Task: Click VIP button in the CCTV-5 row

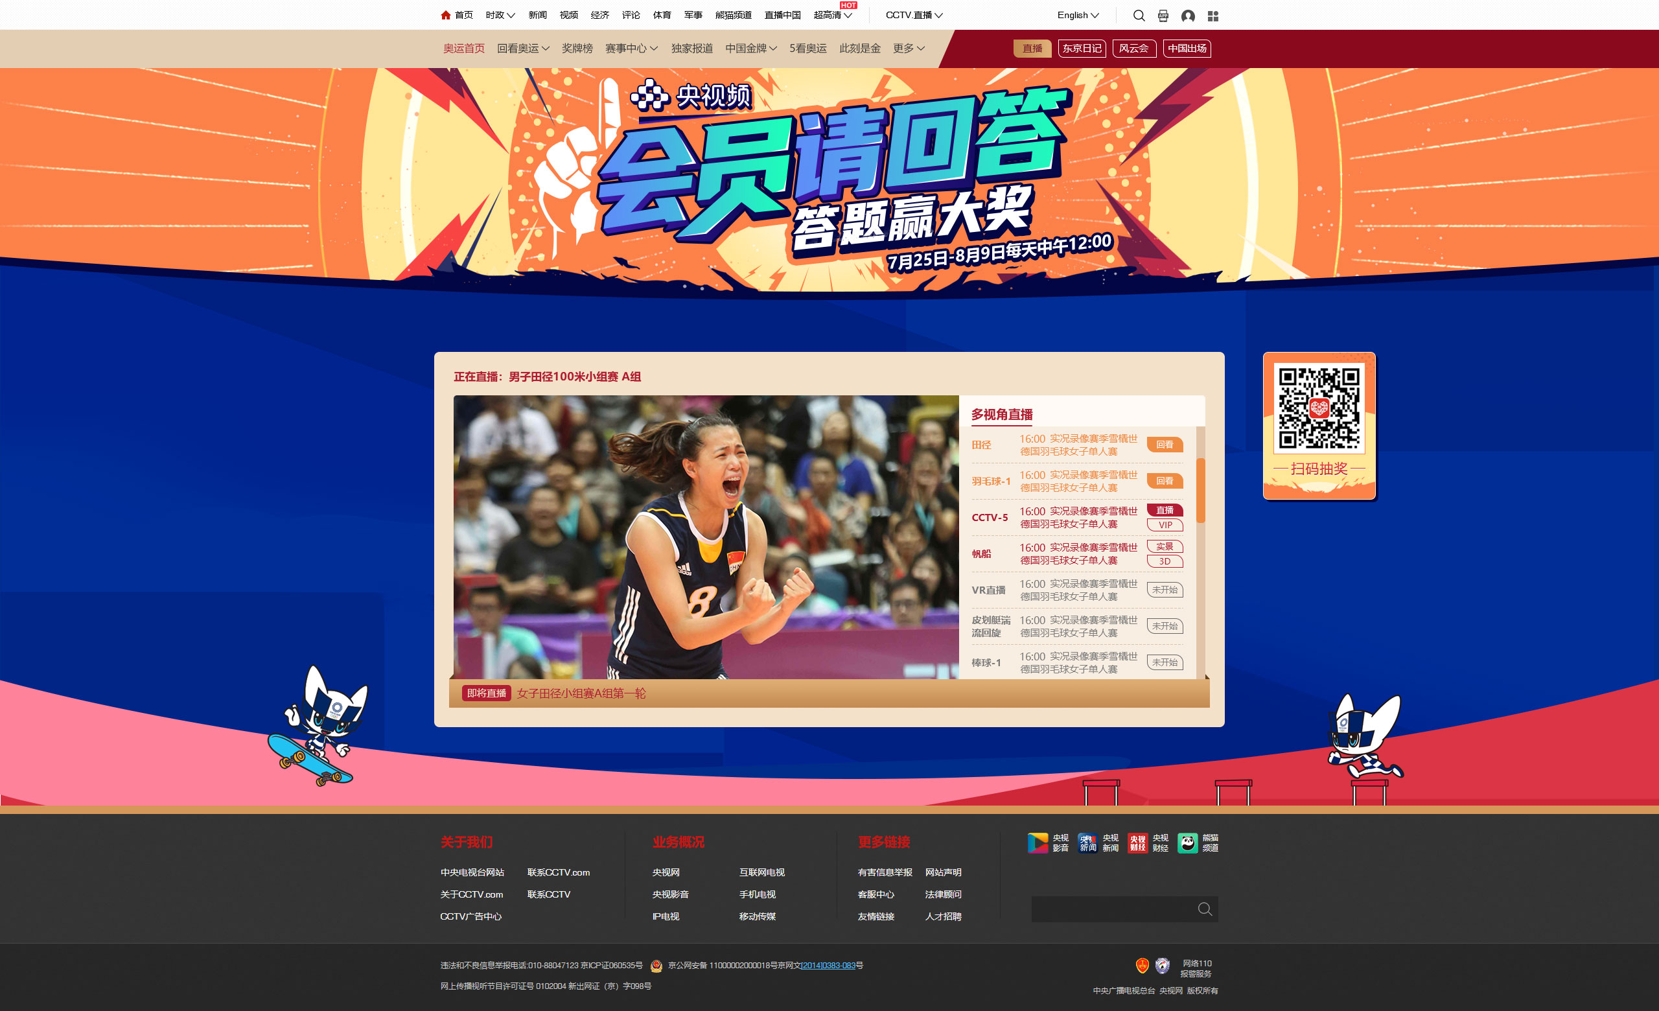Action: [1165, 525]
